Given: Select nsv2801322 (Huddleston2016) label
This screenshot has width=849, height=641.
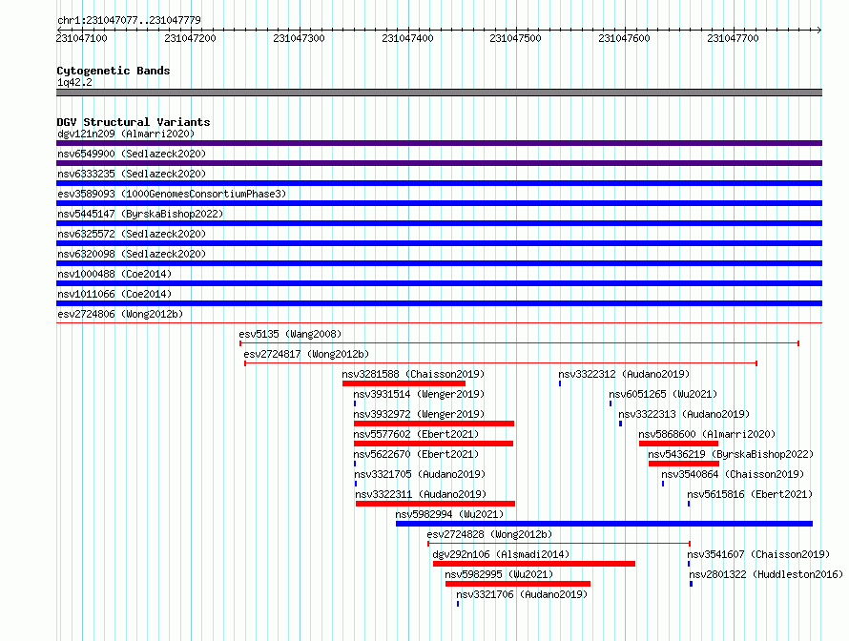Looking at the screenshot, I should click(766, 574).
